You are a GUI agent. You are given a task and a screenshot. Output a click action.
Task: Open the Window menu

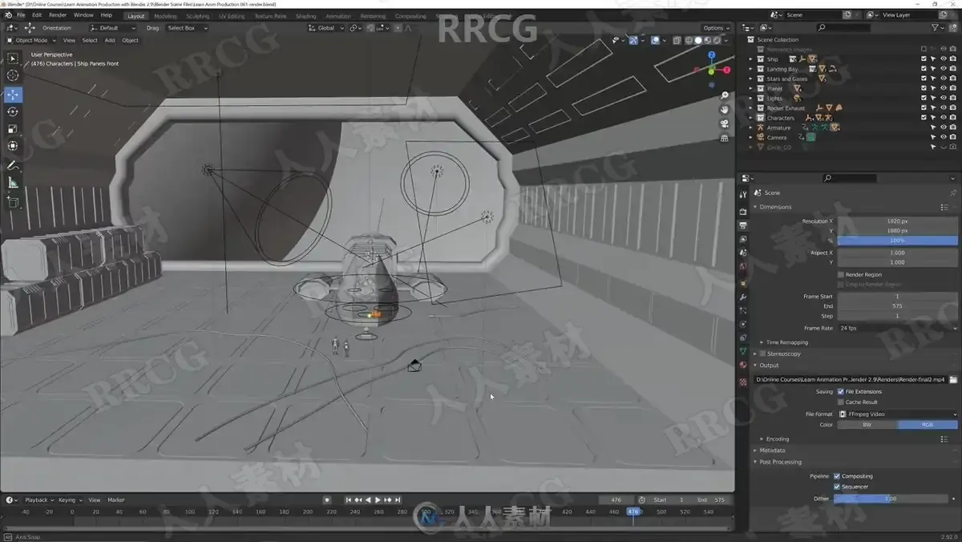(x=83, y=15)
